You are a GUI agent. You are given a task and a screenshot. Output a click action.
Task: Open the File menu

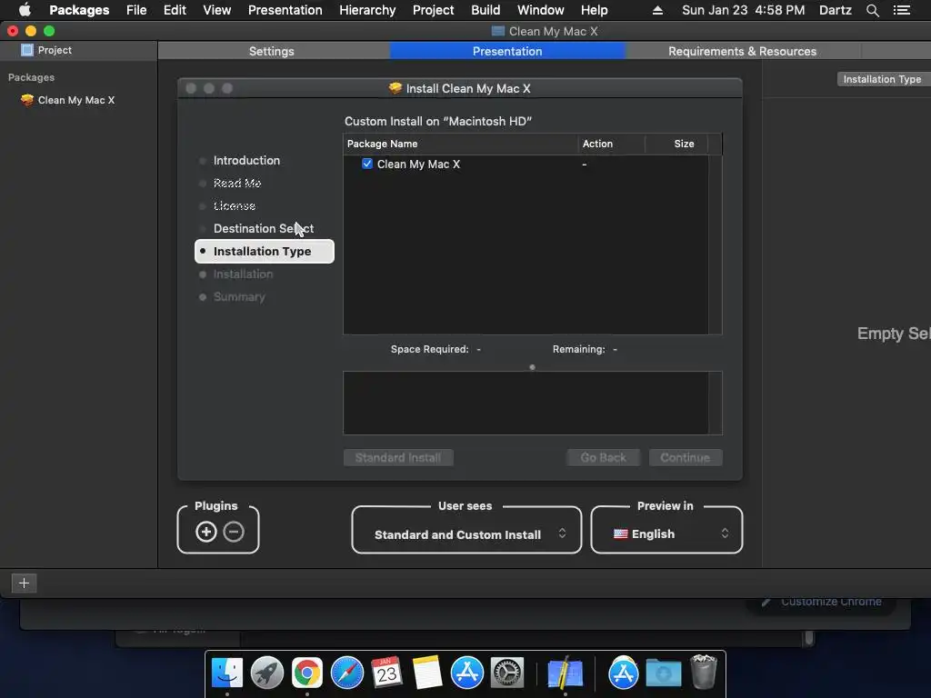click(136, 10)
